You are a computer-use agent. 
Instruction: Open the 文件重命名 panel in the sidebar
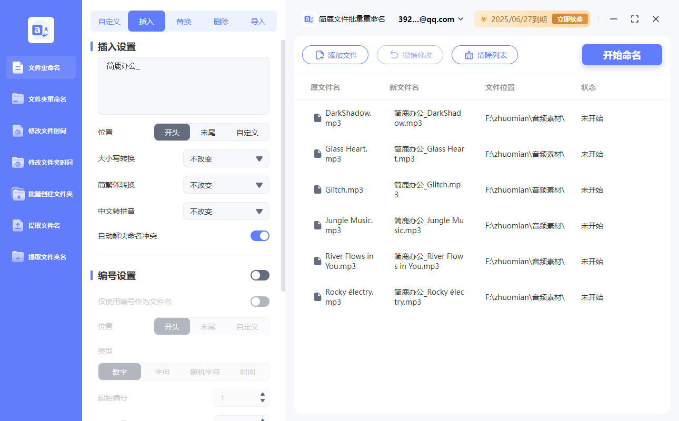[x=41, y=67]
